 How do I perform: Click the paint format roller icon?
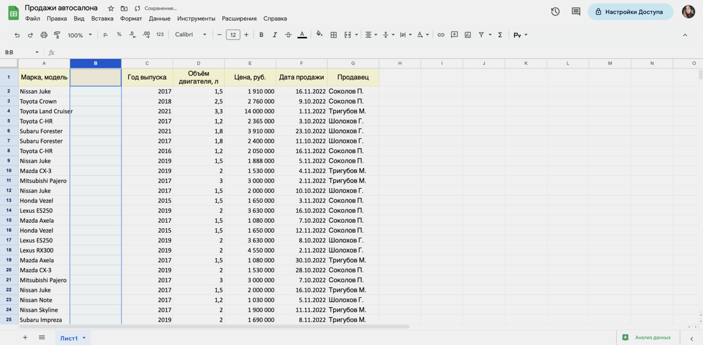click(57, 35)
